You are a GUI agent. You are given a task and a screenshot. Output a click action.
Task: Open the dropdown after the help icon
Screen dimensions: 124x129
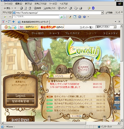coord(88,17)
